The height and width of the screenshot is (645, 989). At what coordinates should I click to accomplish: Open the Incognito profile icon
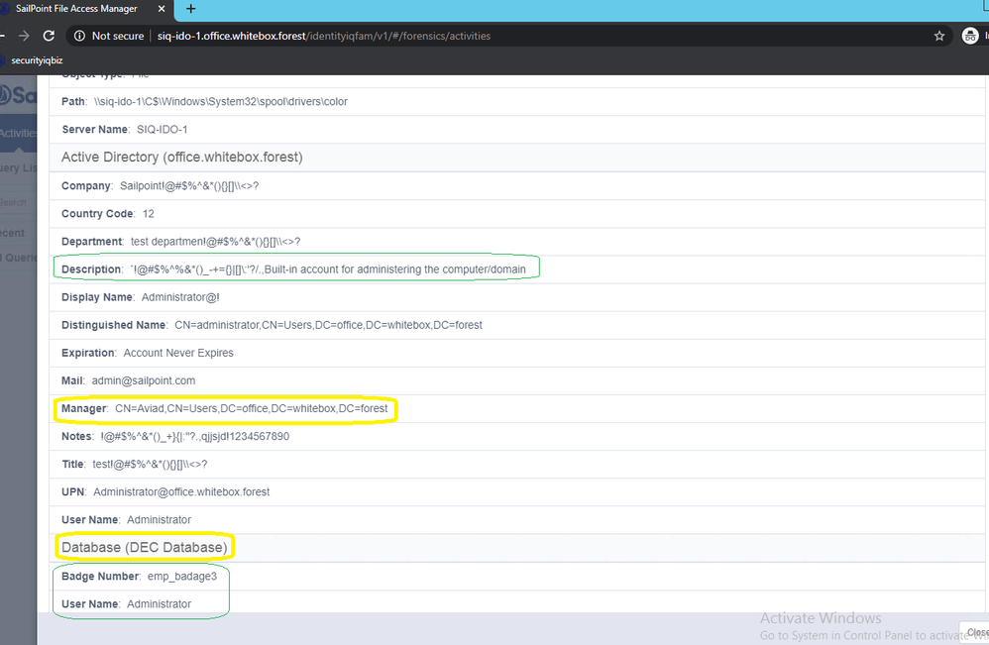tap(970, 36)
